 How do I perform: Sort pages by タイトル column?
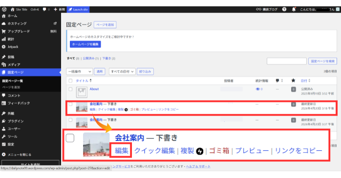84,81
